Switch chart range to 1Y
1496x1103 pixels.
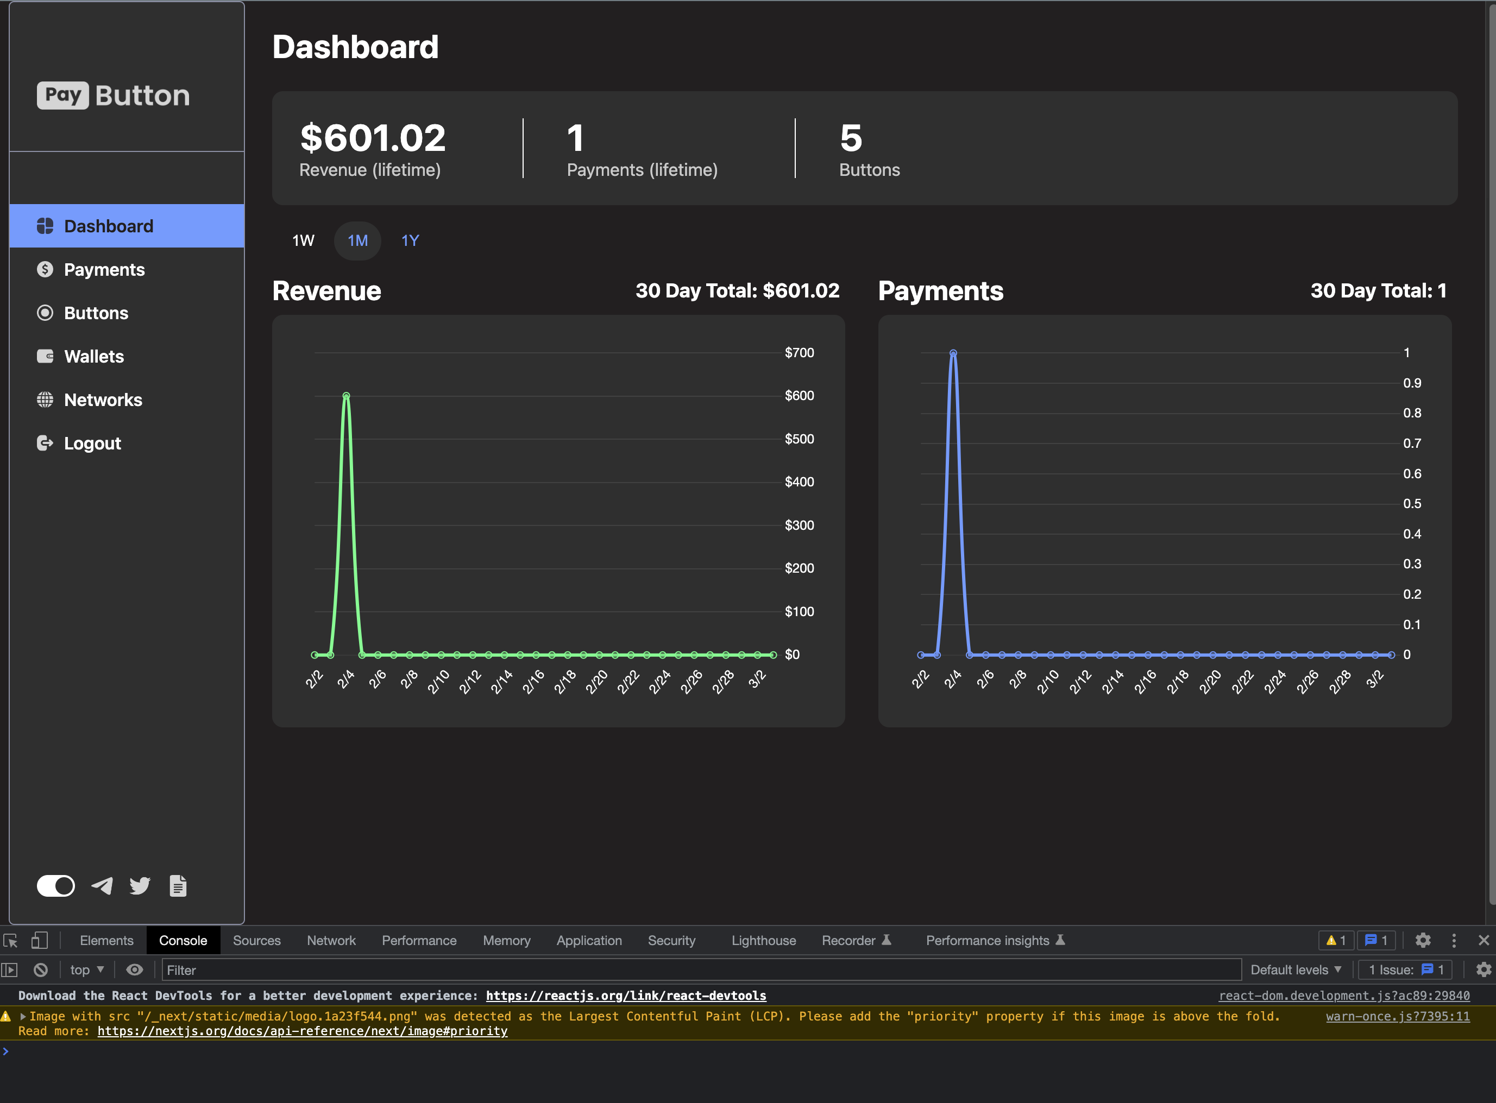click(x=410, y=240)
